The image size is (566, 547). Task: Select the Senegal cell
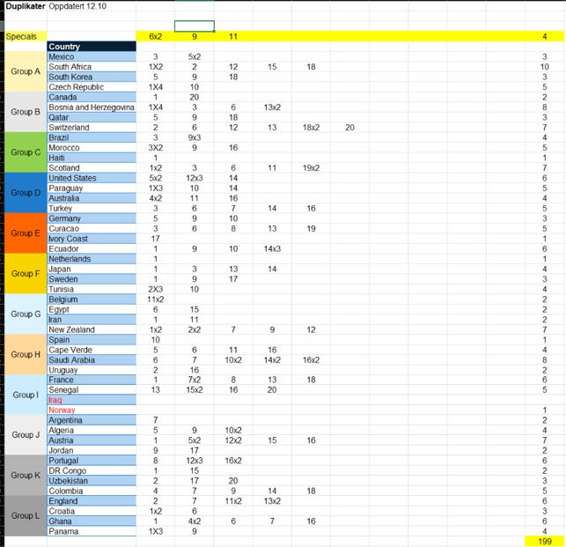coord(92,390)
